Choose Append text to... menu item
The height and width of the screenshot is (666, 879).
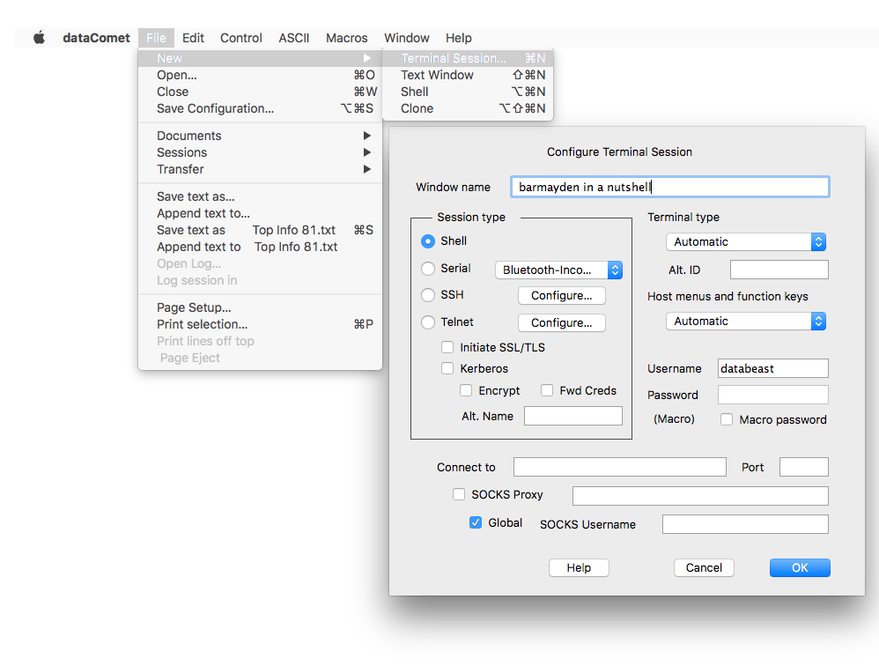(x=260, y=213)
